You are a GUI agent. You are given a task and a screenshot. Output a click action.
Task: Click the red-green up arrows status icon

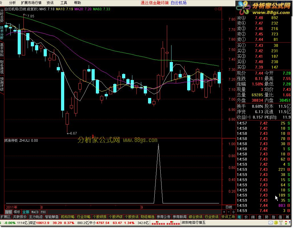tap(286, 223)
